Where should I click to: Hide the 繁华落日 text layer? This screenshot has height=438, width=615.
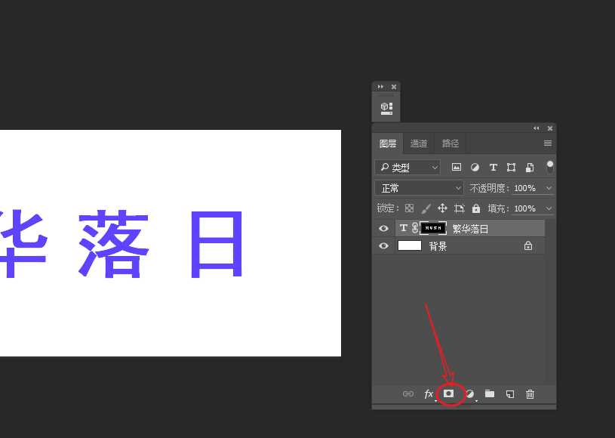click(x=384, y=227)
